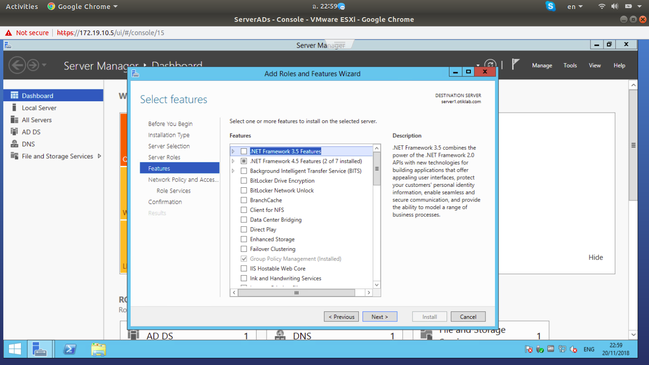Click the top panel volume icon

click(615, 6)
